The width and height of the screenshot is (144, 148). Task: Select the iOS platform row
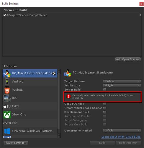click(30, 98)
